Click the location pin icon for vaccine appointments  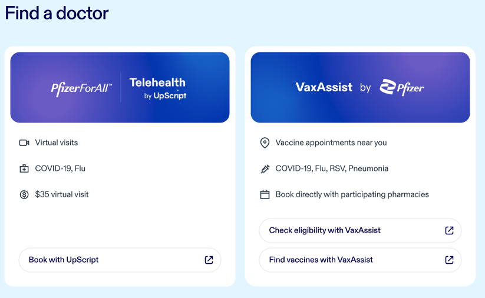(265, 143)
